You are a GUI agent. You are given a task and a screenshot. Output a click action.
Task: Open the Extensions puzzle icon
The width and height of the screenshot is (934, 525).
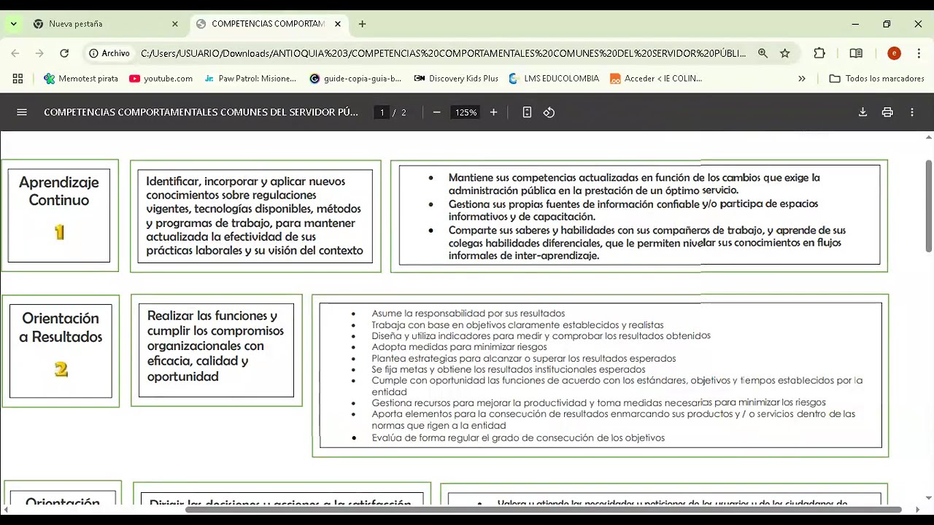pos(819,53)
